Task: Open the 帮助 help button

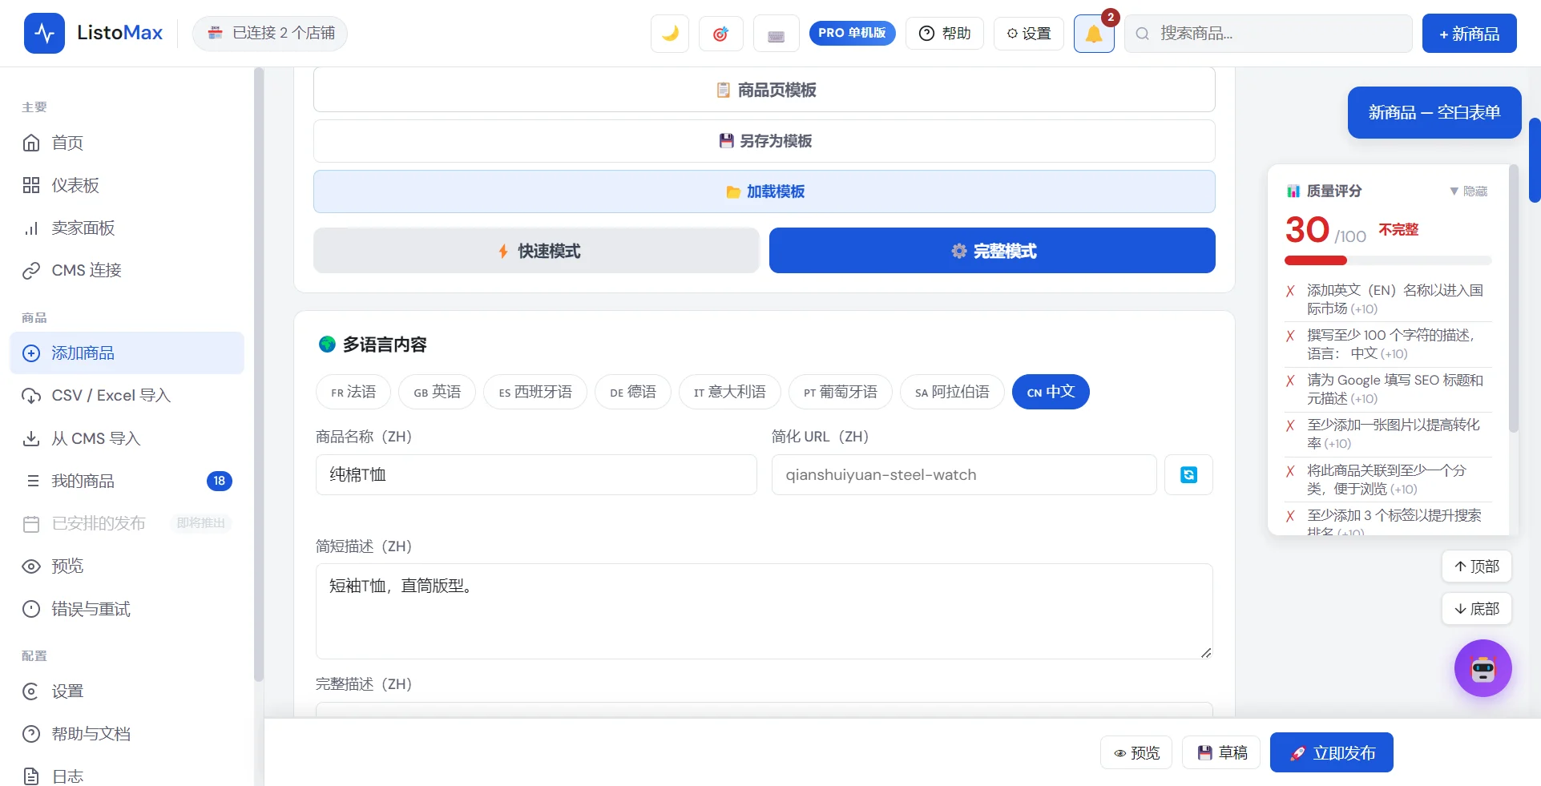Action: (x=945, y=34)
